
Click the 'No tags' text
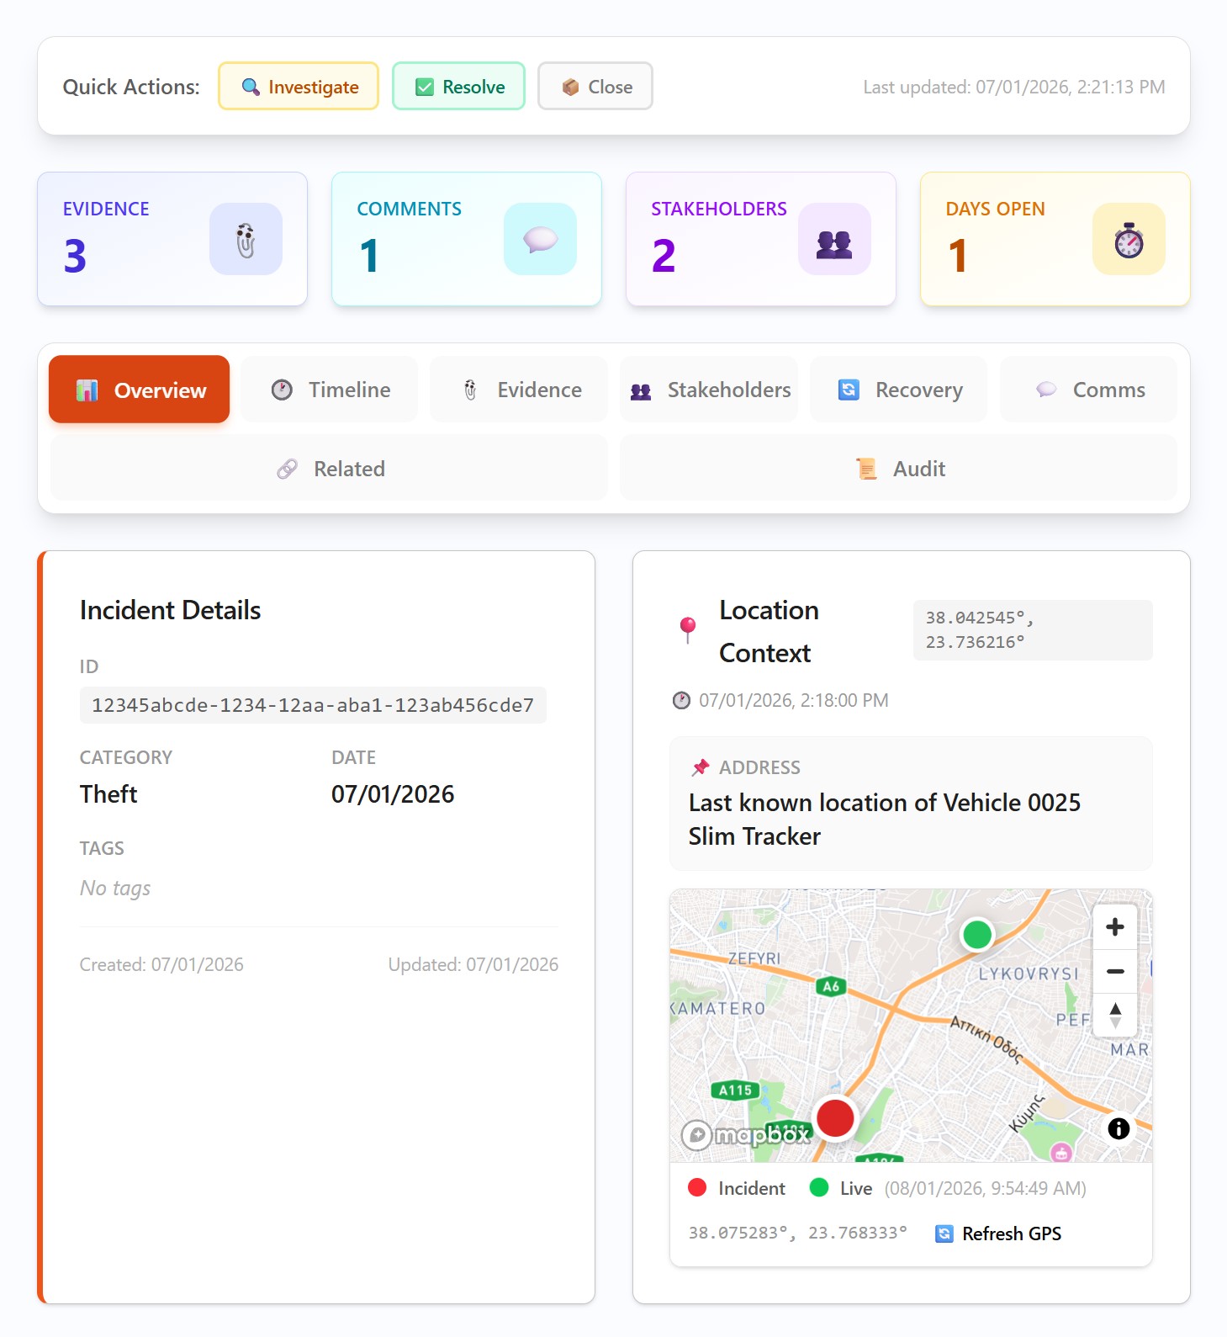pos(115,889)
